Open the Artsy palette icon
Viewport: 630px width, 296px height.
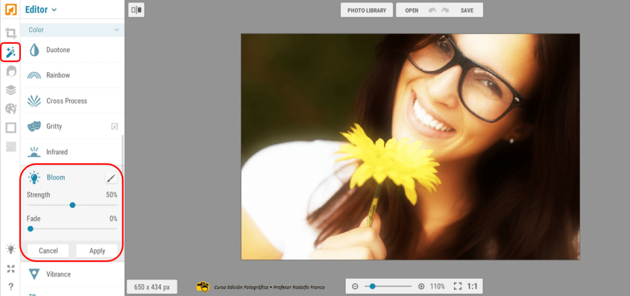point(10,109)
